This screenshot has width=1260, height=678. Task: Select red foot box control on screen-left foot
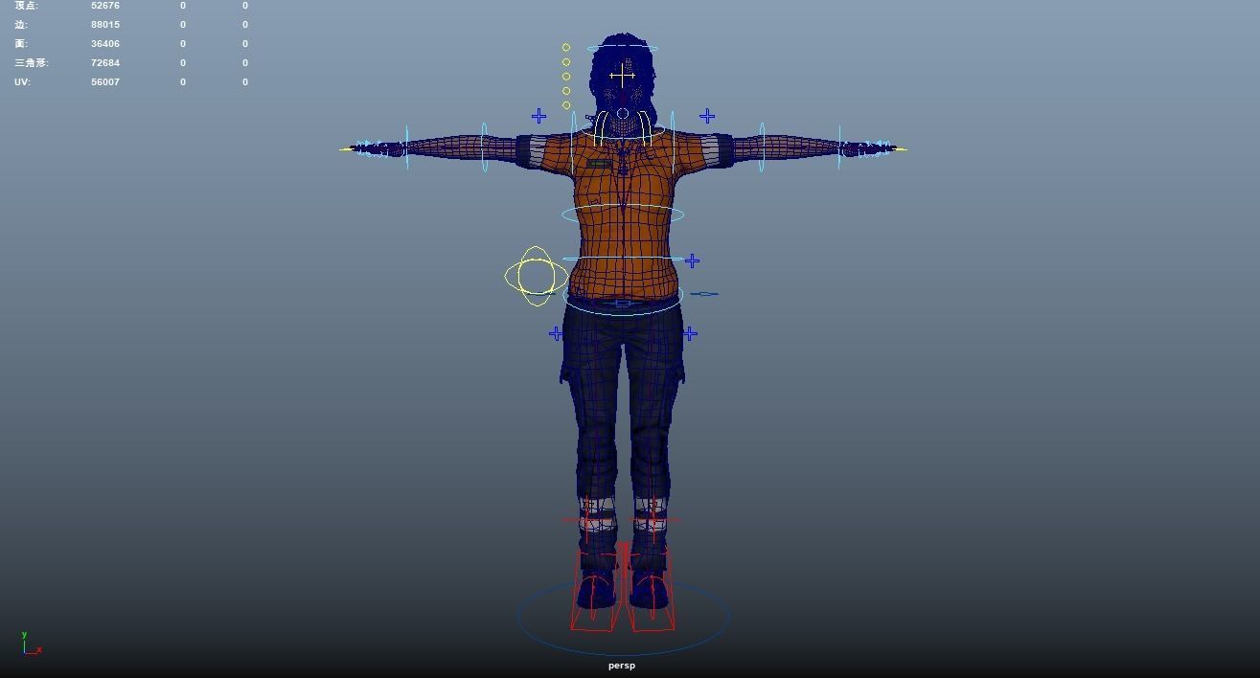[596, 589]
